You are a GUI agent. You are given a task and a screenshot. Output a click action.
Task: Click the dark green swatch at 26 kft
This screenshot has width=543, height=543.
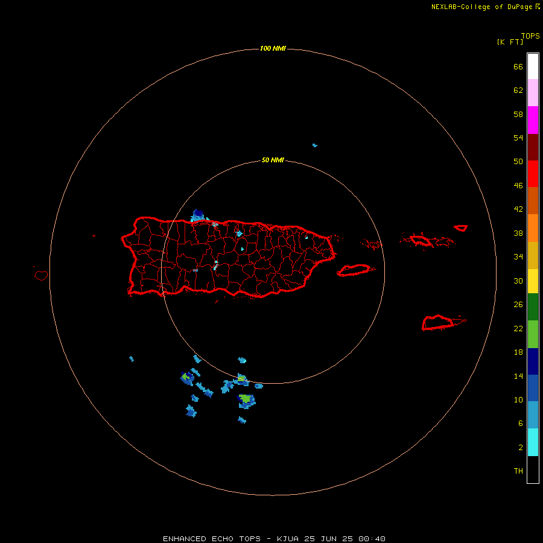[x=533, y=307]
